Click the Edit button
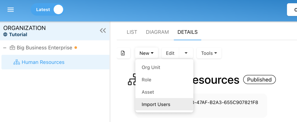297x122 pixels. pos(170,53)
